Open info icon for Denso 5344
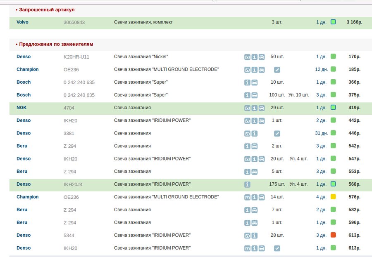Screen dimensions: 372x257 (x=254, y=236)
